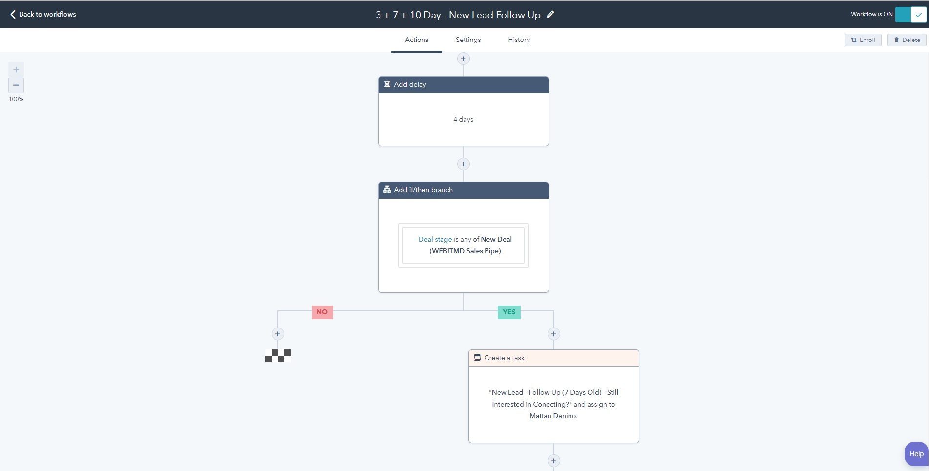
Task: Open the Deal stage link in the branch condition
Action: pyautogui.click(x=435, y=239)
